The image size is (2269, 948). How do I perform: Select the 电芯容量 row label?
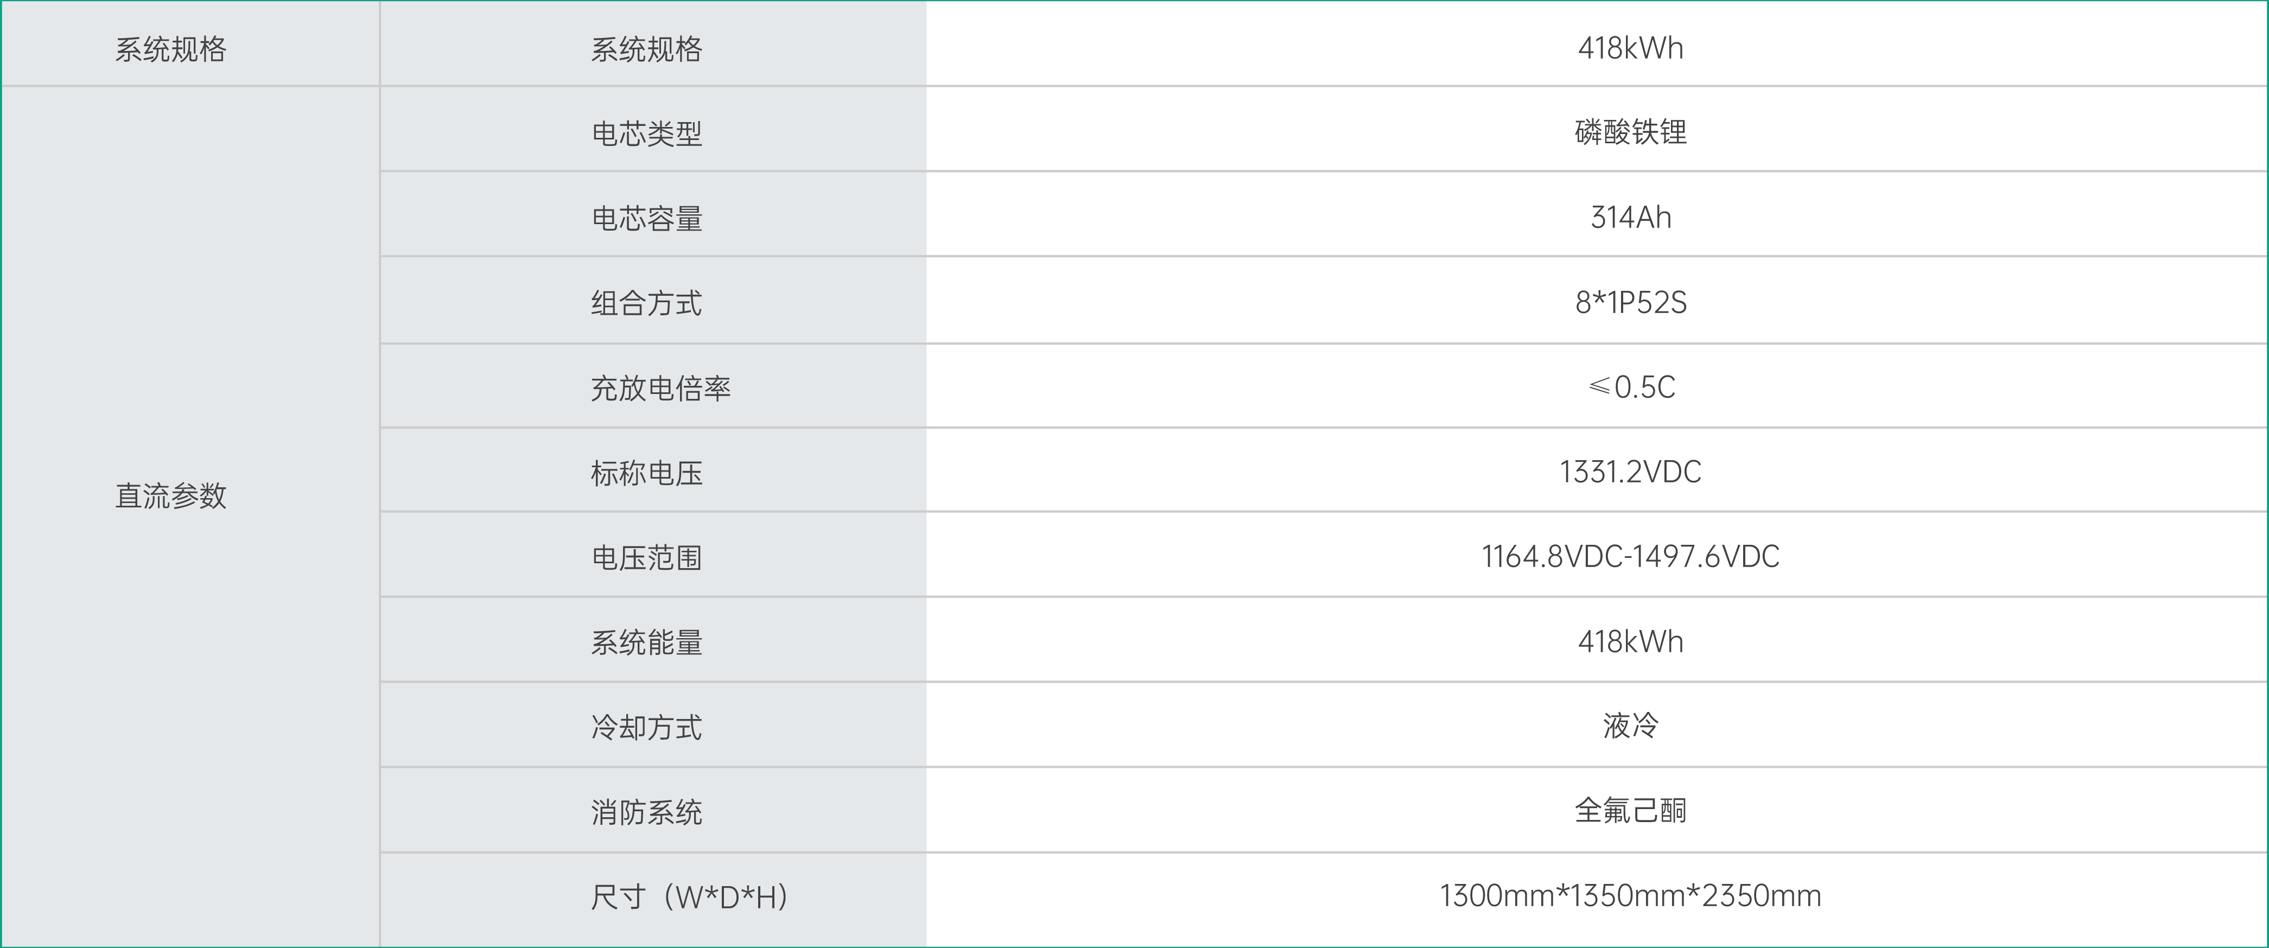tap(646, 219)
